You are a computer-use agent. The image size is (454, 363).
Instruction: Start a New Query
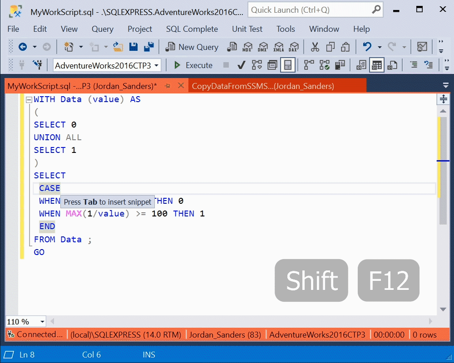tap(192, 47)
